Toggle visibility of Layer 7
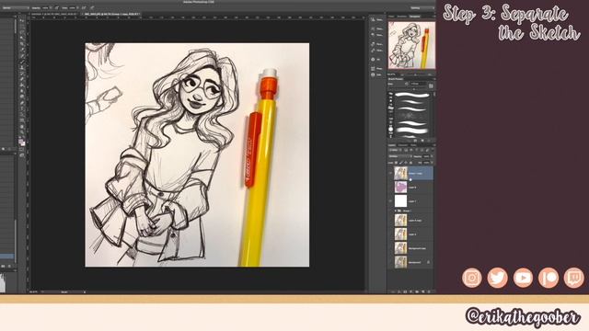This screenshot has width=589, height=331. (390, 201)
